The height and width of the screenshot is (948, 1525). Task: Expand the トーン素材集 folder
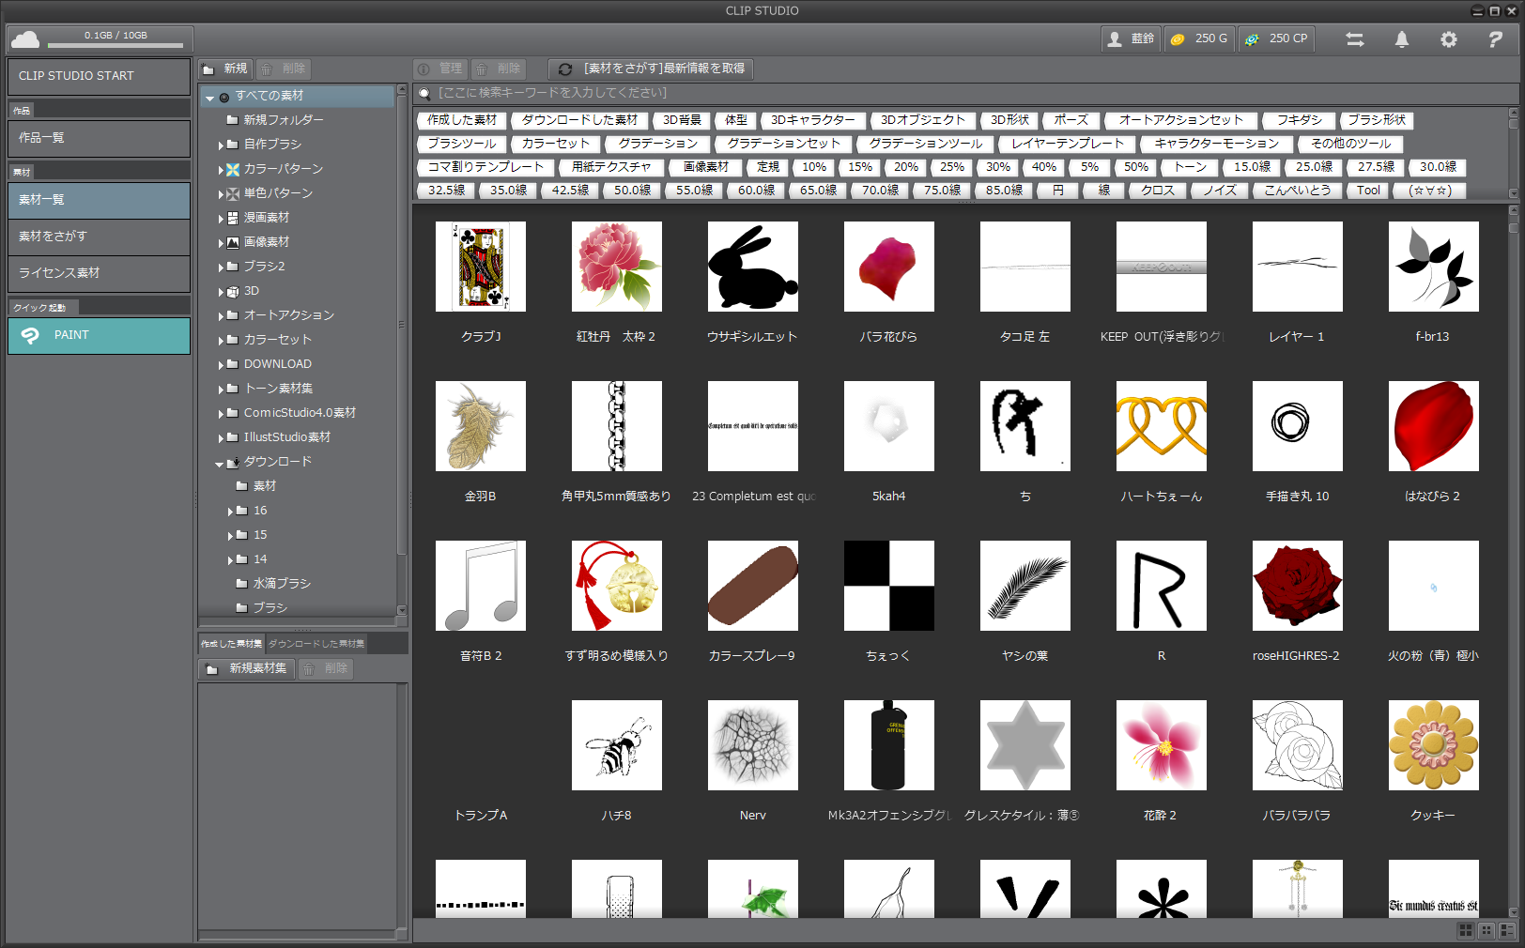(222, 389)
